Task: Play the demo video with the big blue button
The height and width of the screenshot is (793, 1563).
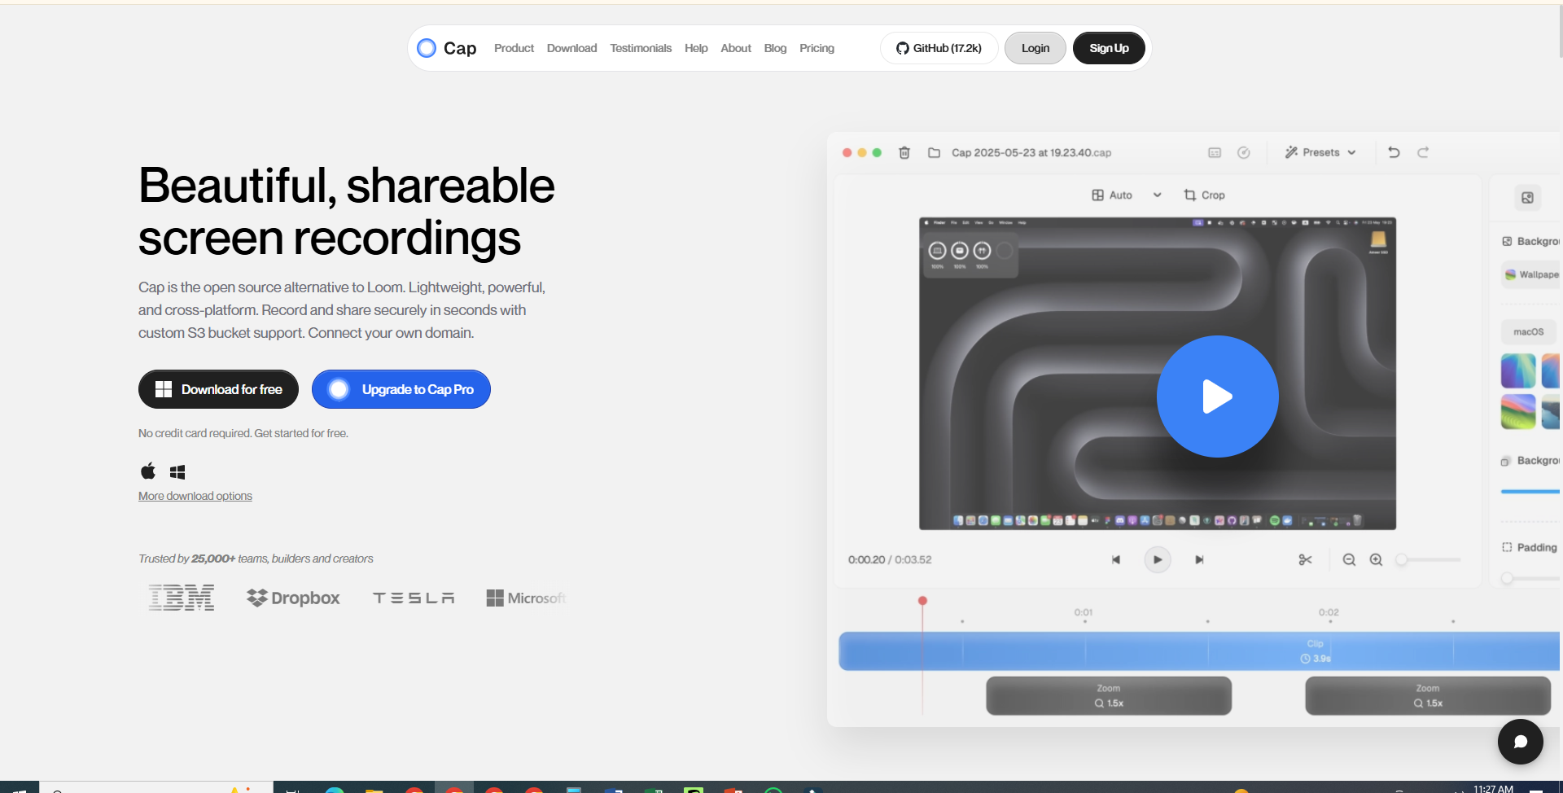Action: (1217, 396)
